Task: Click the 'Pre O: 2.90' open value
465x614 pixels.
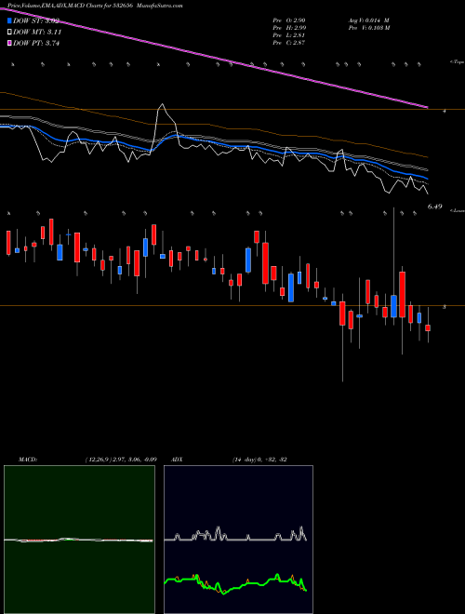Action: pos(289,20)
